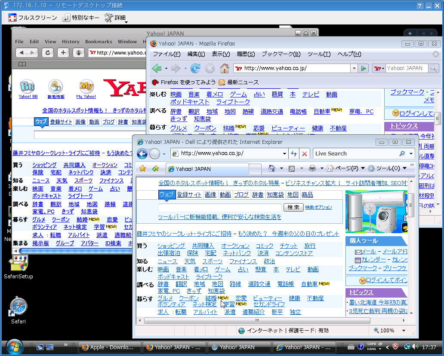Click the Safari add bookmark plus button
The image size is (444, 356).
(x=63, y=52)
